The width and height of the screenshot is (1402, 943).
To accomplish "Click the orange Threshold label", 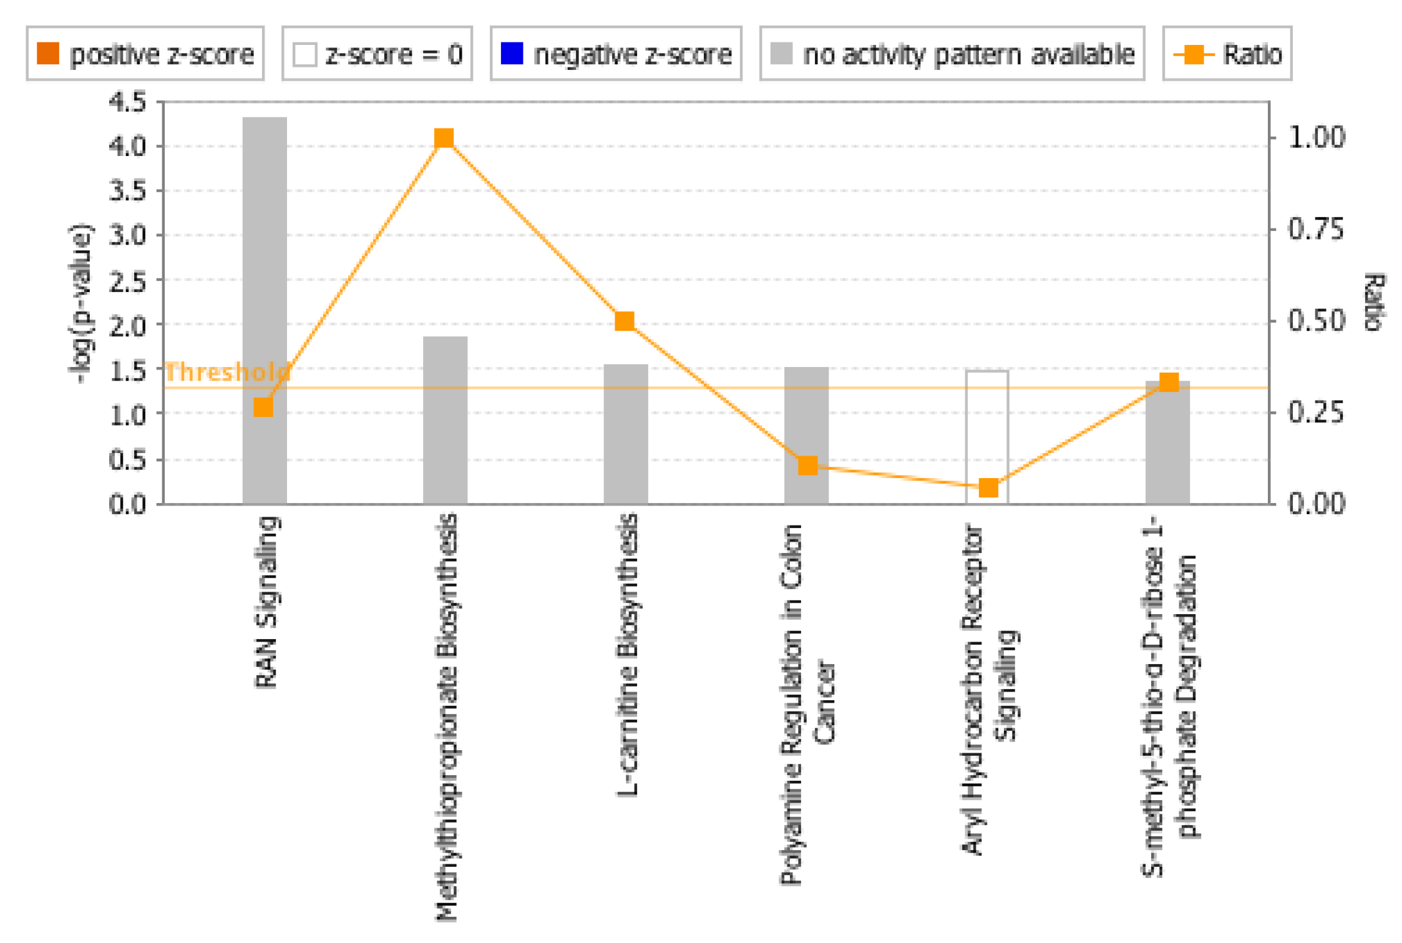I will 228,373.
